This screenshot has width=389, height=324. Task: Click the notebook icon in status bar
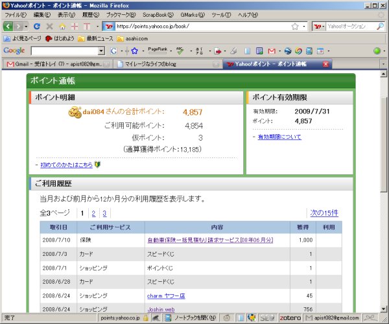pyautogui.click(x=168, y=318)
